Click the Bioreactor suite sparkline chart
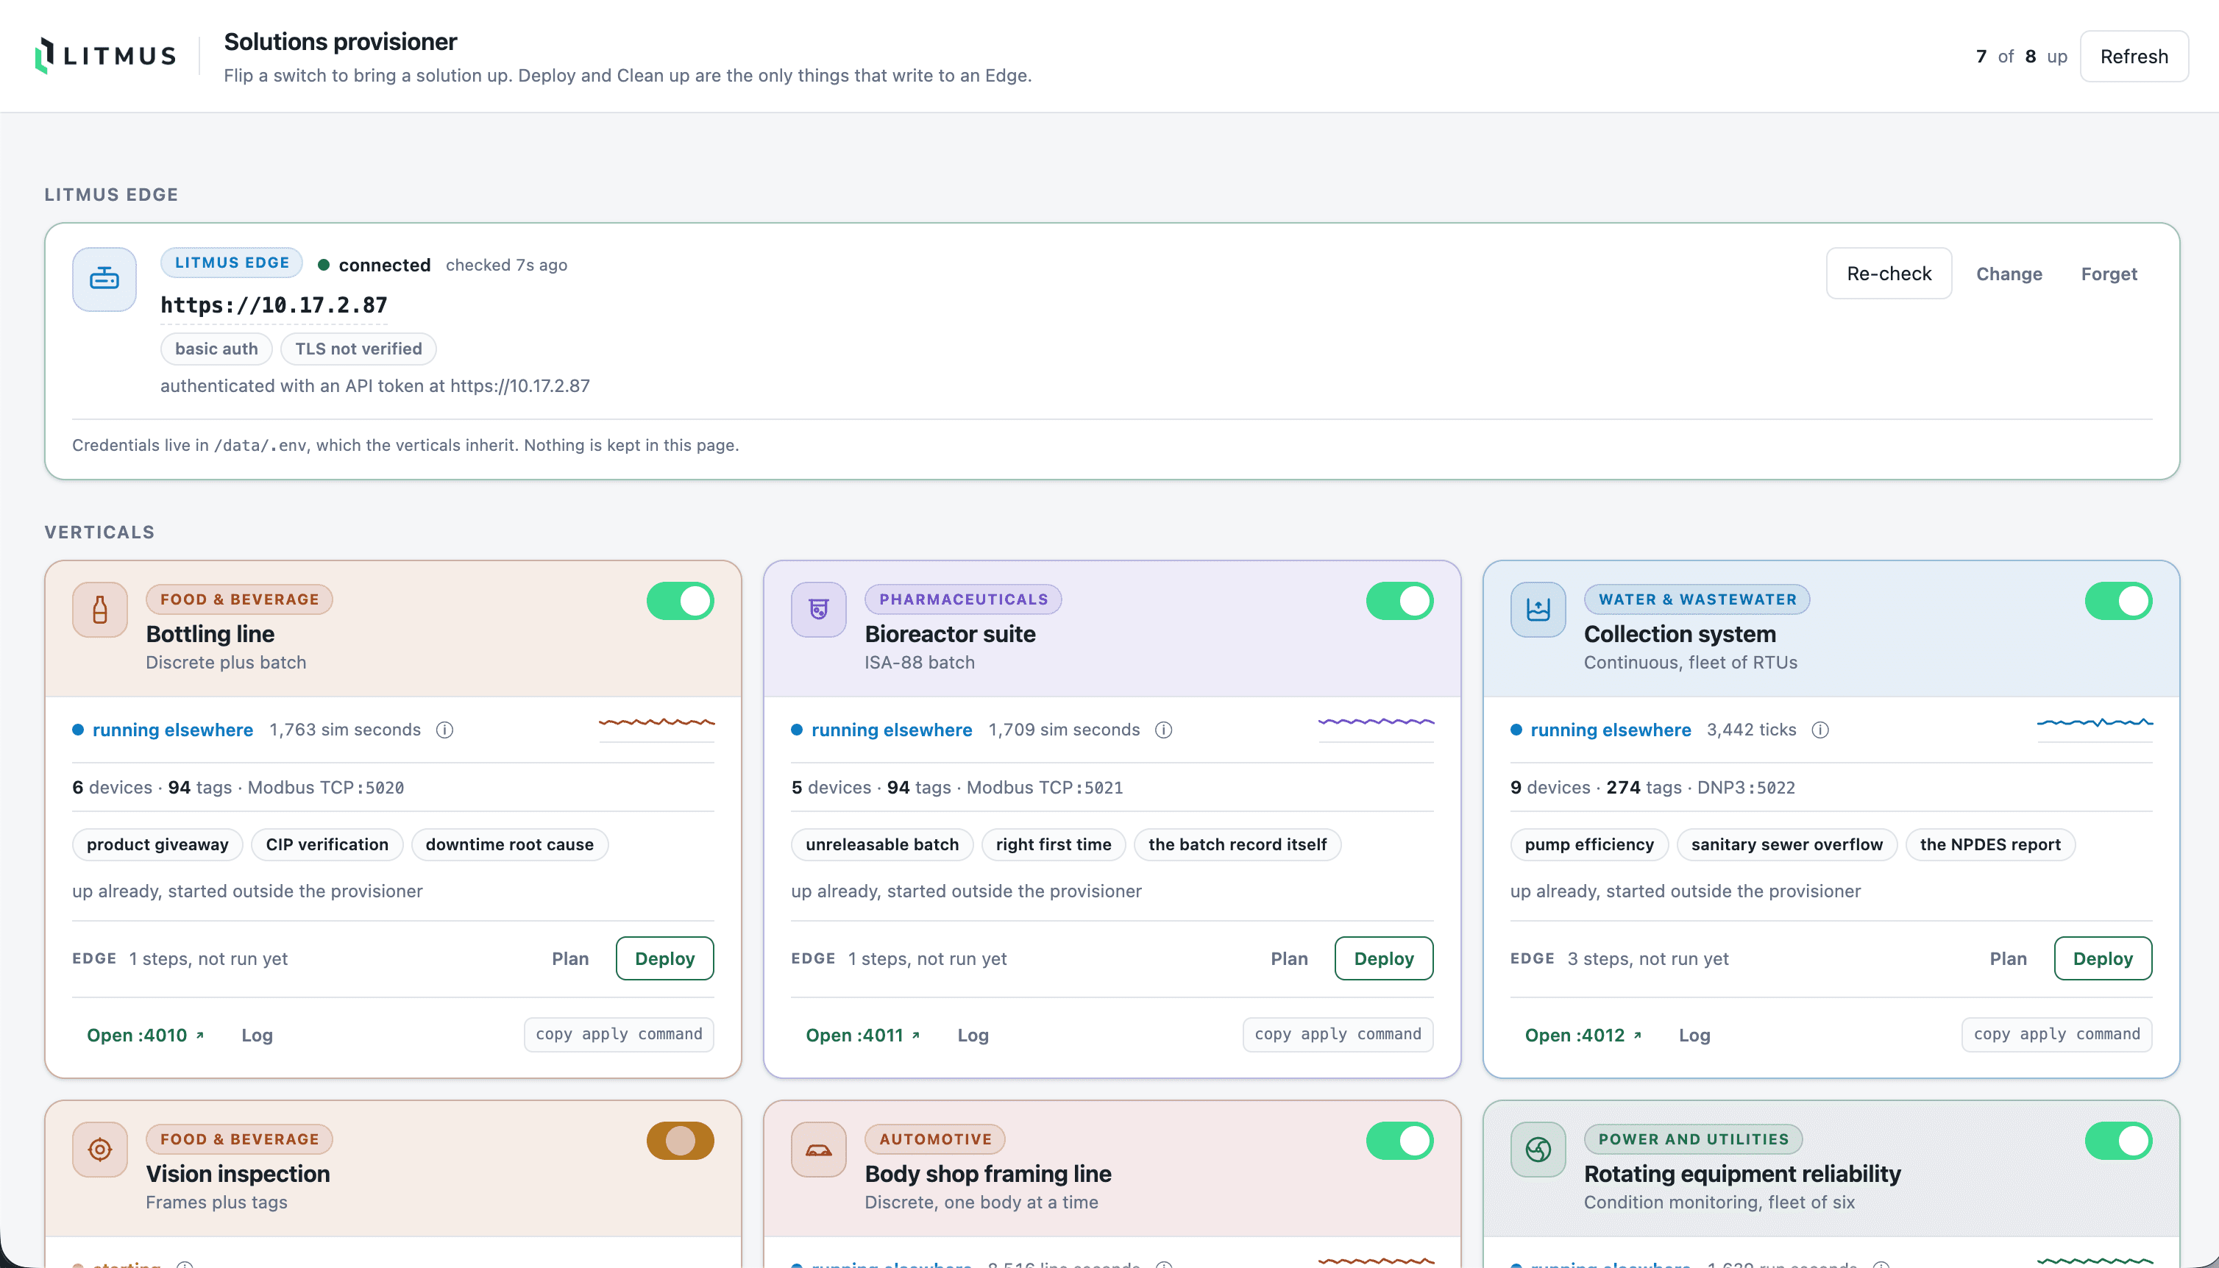 (1376, 728)
